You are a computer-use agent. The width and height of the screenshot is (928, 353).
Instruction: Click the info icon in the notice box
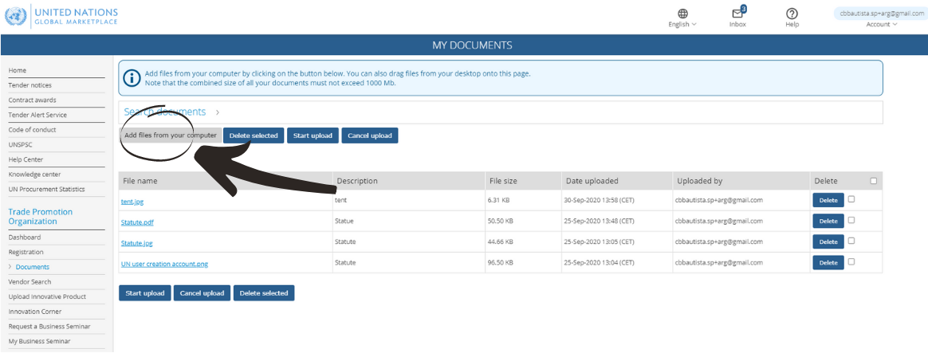(132, 77)
